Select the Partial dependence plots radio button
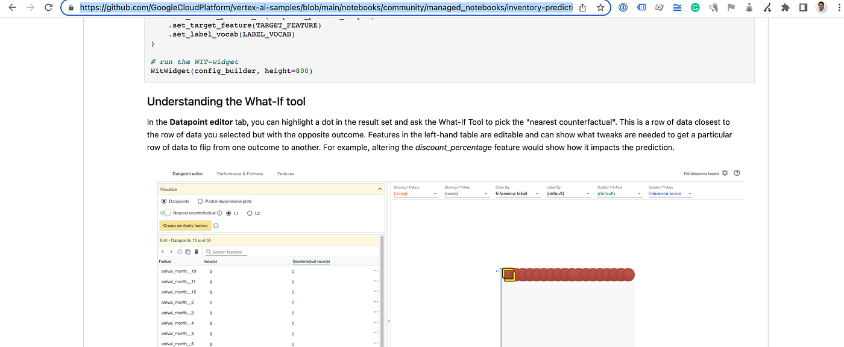The image size is (844, 347). [x=200, y=201]
